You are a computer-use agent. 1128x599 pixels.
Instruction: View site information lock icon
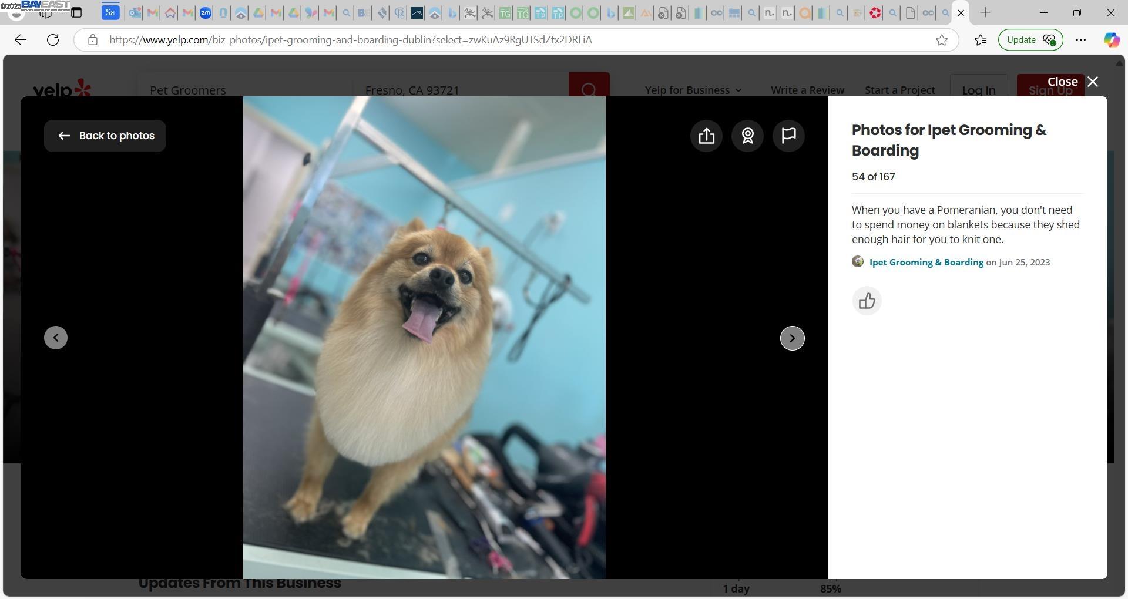[92, 40]
